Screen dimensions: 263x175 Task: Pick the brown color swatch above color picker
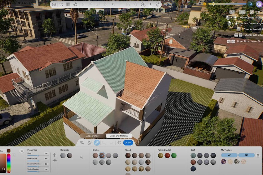(9, 151)
